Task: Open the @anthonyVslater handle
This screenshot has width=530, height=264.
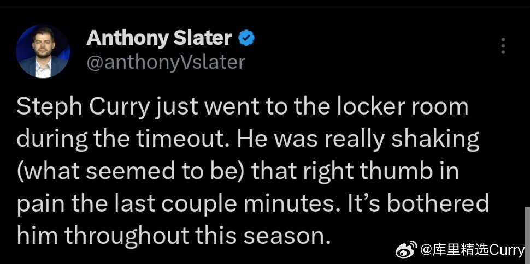Action: (166, 62)
